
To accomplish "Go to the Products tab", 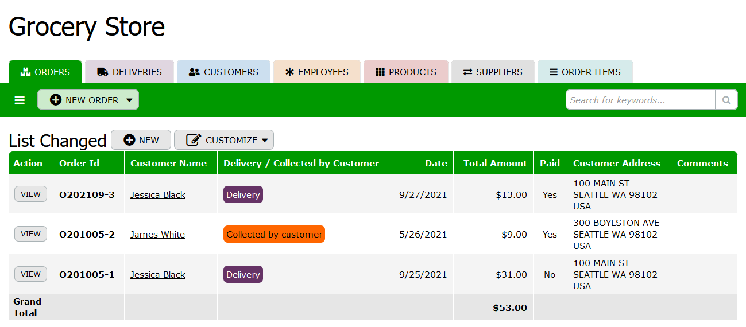I will coord(406,72).
